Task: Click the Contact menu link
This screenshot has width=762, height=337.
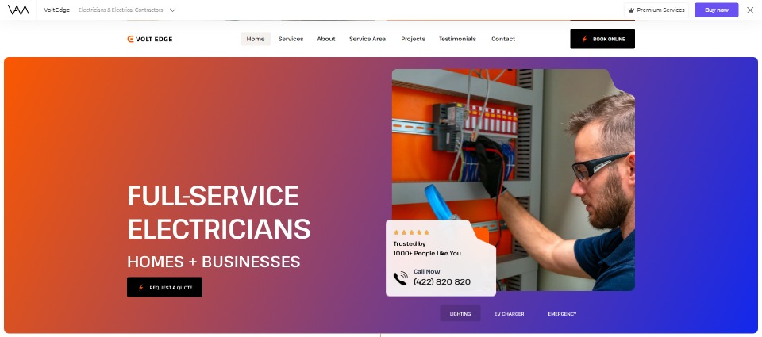Action: 503,39
